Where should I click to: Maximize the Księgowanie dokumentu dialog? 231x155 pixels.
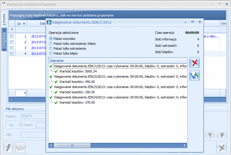pos(192,22)
